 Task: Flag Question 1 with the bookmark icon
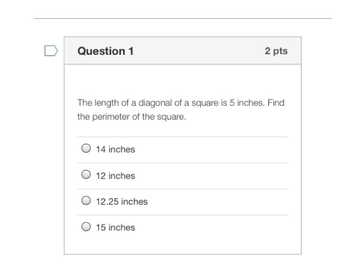pos(51,51)
